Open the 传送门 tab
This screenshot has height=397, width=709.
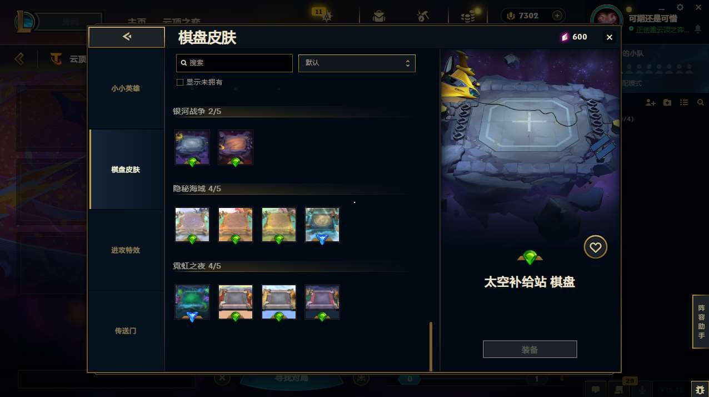(x=126, y=331)
